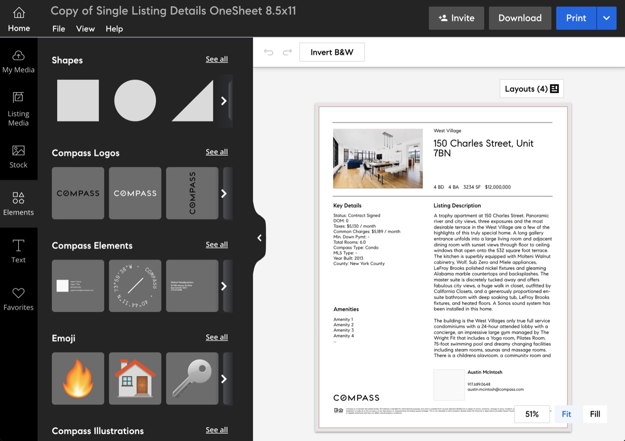Go to Home in the top-left corner
The width and height of the screenshot is (625, 441).
pos(19,19)
